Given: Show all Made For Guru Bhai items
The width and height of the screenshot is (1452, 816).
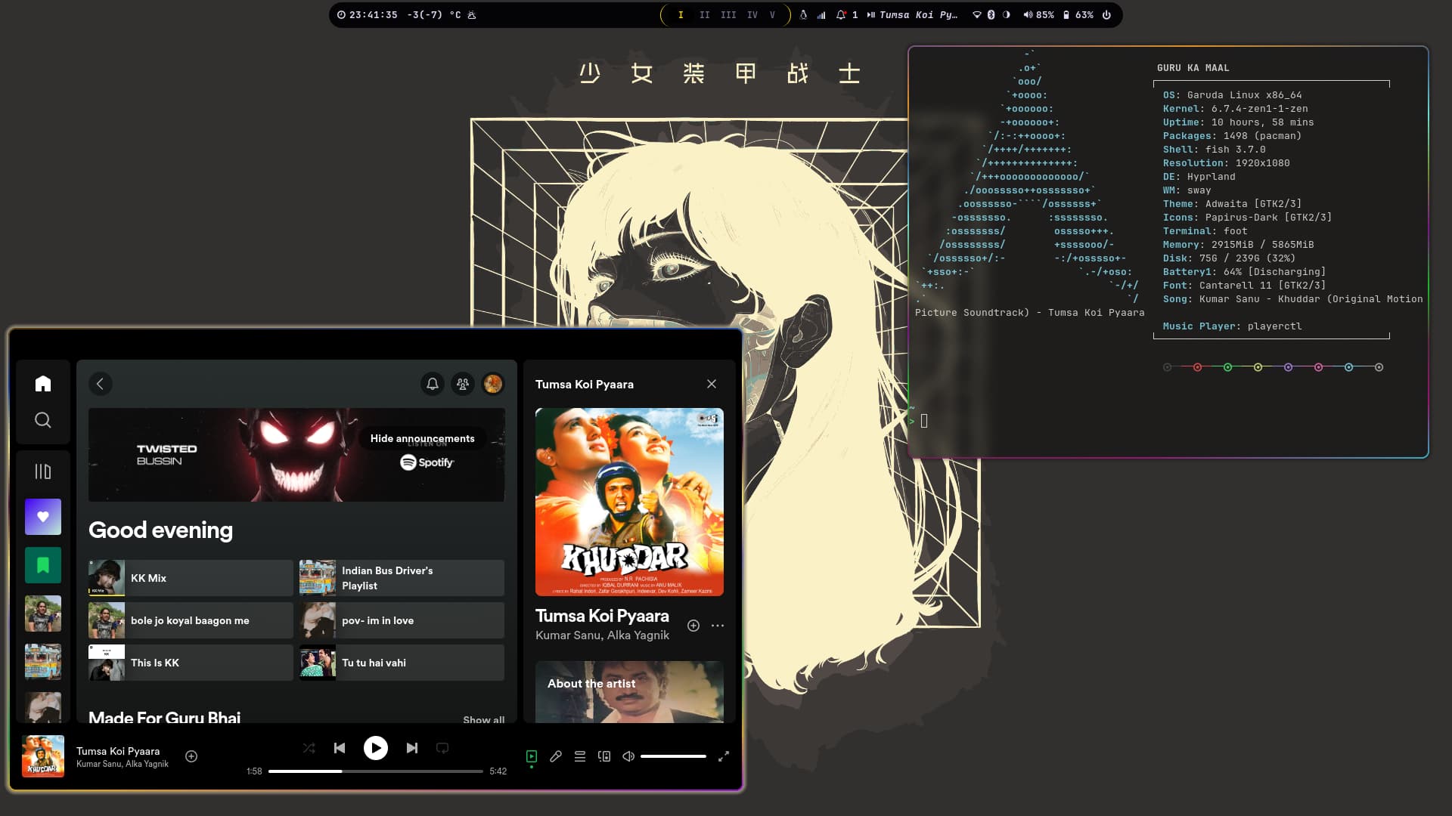Looking at the screenshot, I should (x=483, y=719).
